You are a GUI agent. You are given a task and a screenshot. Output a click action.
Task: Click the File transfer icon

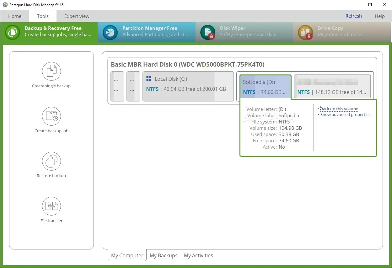click(x=51, y=206)
